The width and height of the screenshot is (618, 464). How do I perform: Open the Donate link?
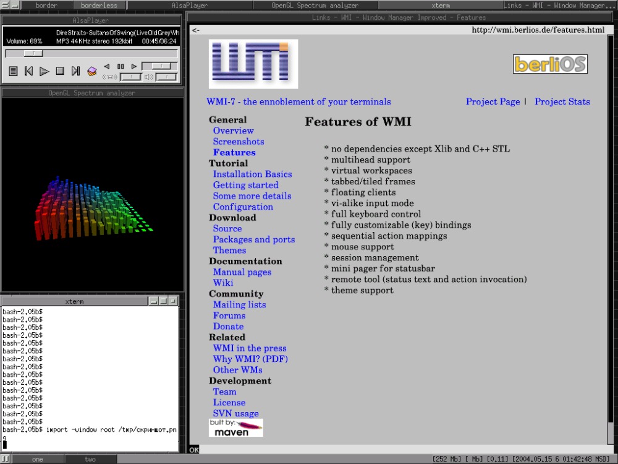(228, 326)
